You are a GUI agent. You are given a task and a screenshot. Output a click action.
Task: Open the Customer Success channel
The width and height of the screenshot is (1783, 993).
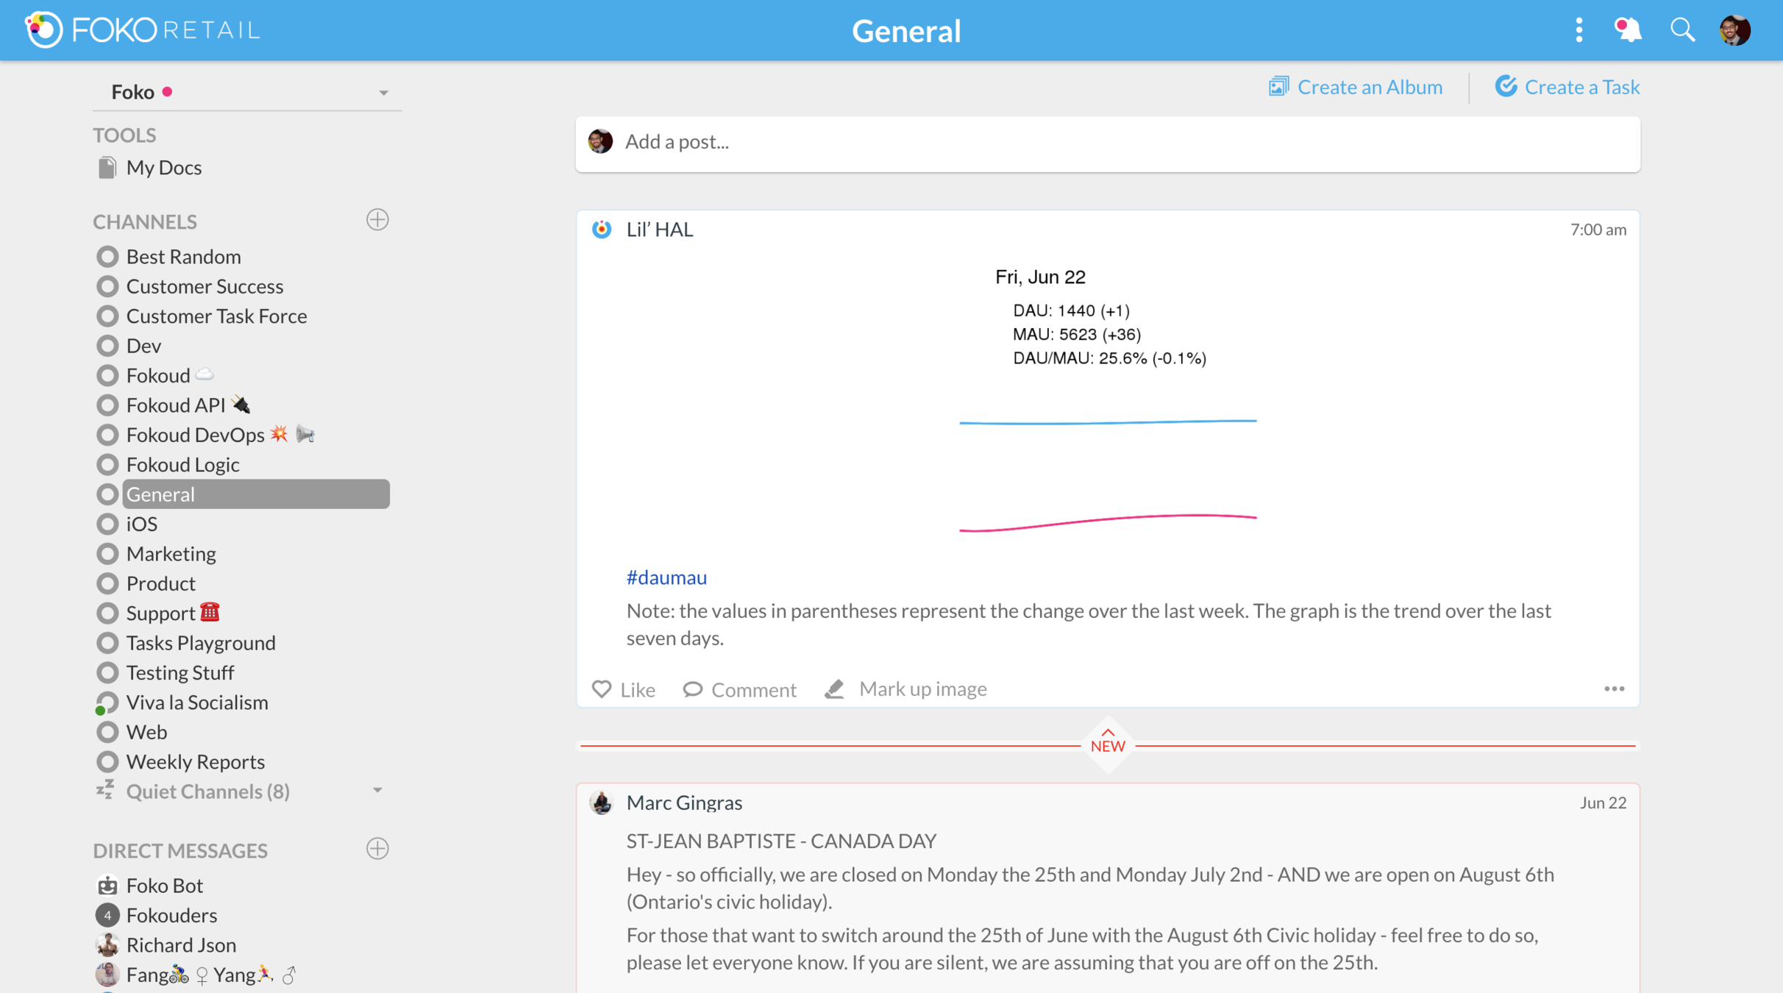click(204, 286)
